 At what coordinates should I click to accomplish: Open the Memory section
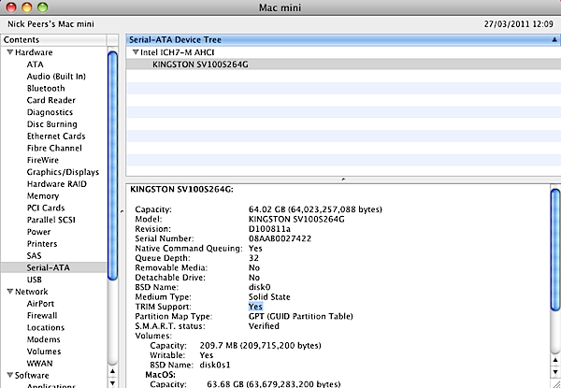point(43,196)
